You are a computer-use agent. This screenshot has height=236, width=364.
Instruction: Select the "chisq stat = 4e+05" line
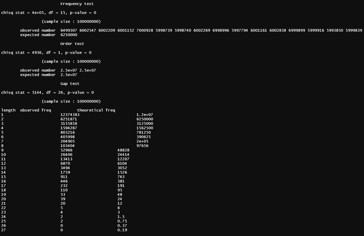click(x=48, y=13)
